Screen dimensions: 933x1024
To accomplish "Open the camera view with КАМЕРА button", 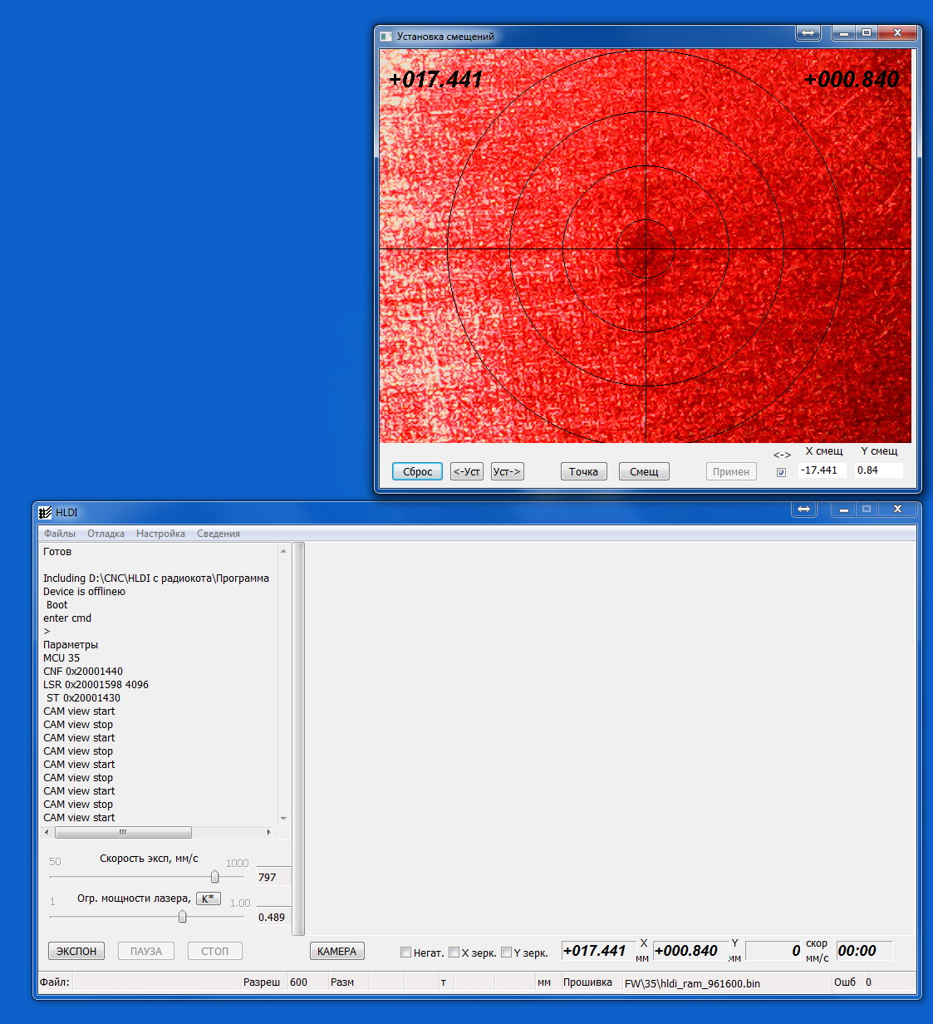I will [x=336, y=951].
